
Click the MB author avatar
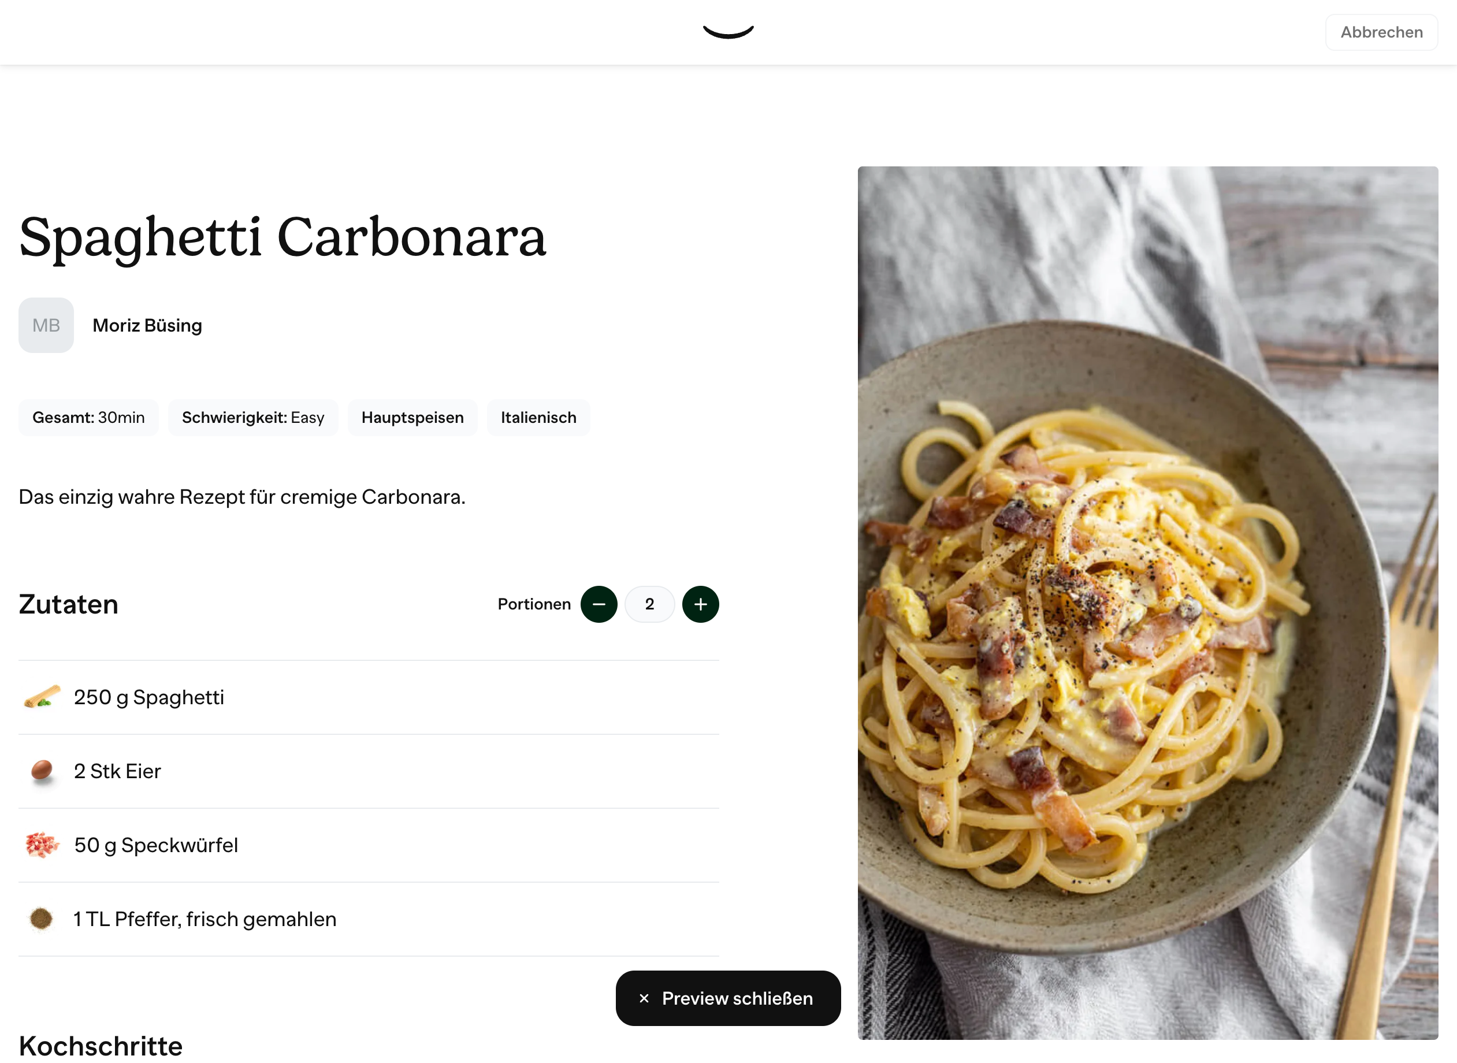pos(46,325)
